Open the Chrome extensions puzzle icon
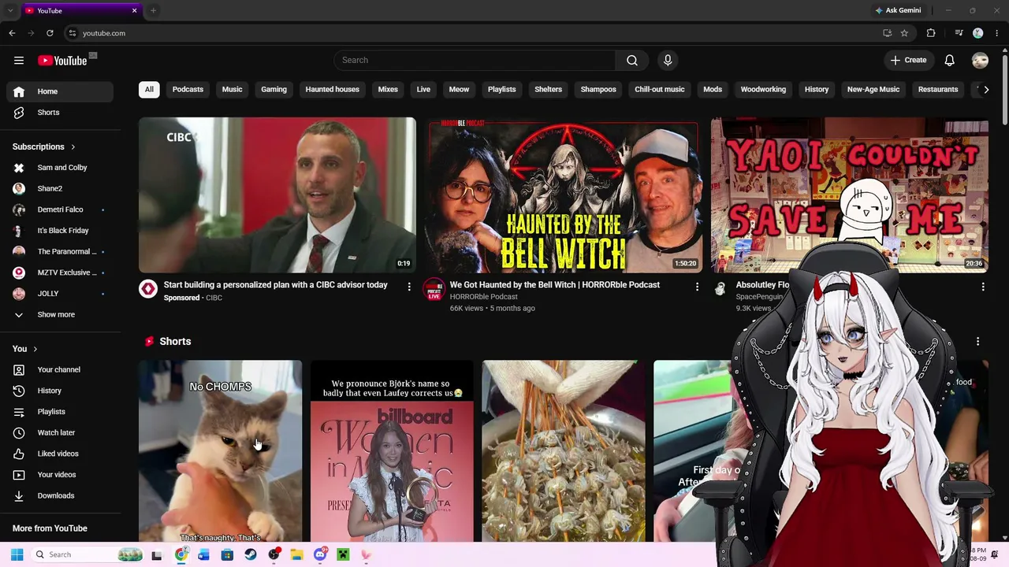 coord(931,33)
